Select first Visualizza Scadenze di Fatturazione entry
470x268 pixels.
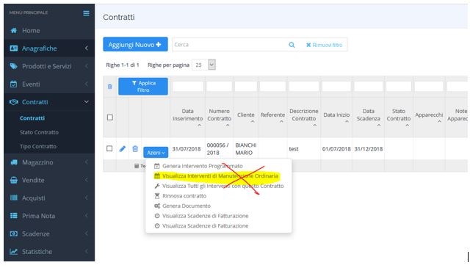click(205, 216)
